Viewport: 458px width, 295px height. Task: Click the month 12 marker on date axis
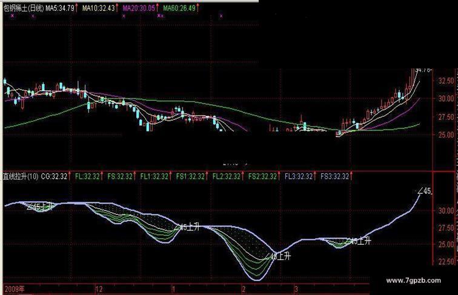click(x=99, y=289)
